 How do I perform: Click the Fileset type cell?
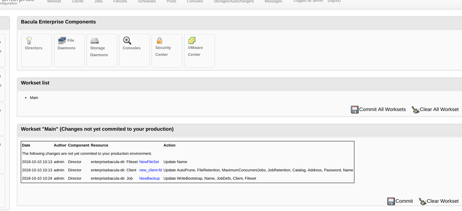click(x=132, y=162)
